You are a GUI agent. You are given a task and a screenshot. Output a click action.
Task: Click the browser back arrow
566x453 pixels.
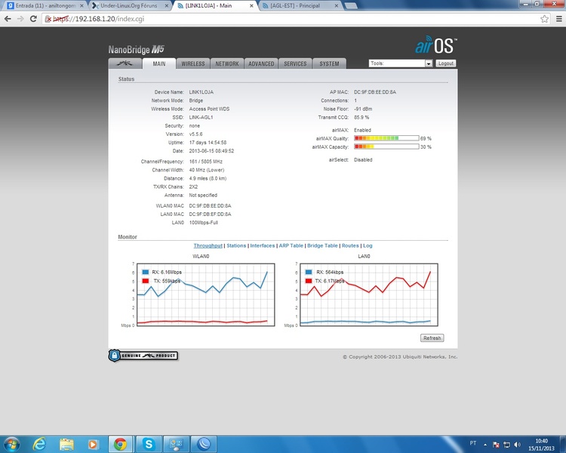pyautogui.click(x=8, y=19)
